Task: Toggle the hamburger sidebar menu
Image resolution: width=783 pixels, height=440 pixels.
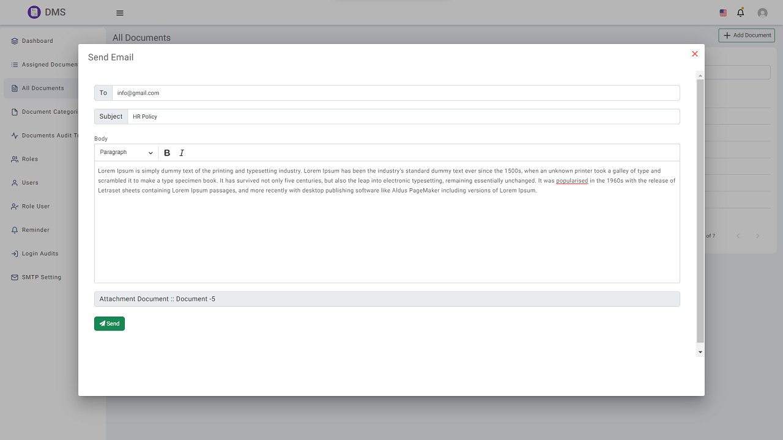Action: tap(120, 13)
